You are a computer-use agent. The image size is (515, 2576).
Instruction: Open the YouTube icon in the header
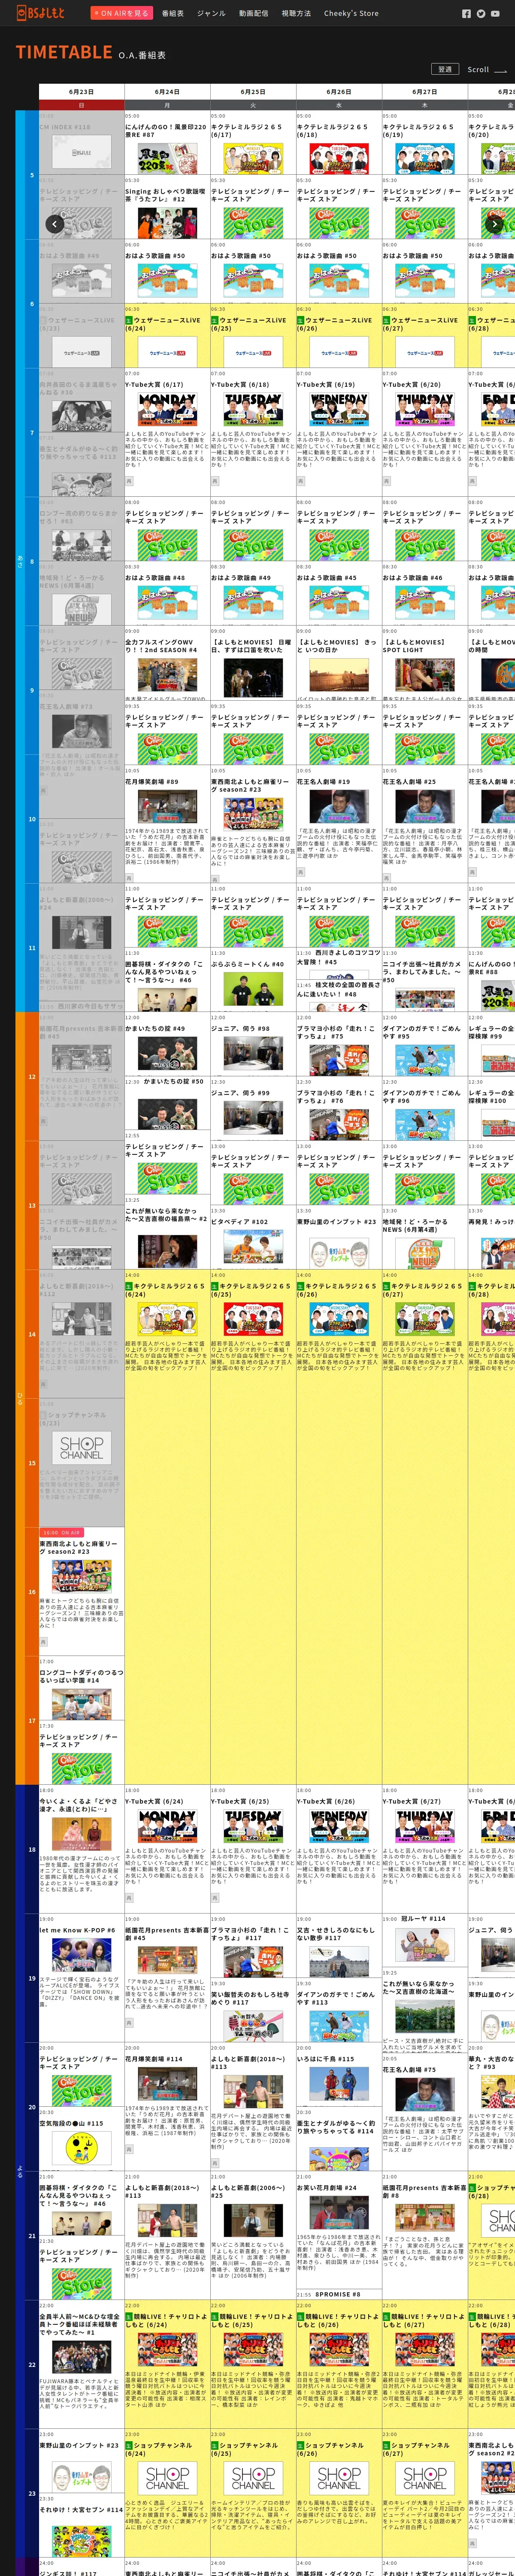tap(494, 14)
